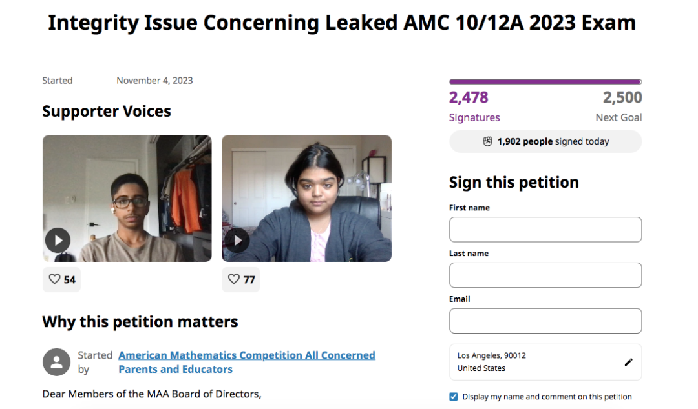
Task: Click the petition starter avatar icon
Action: click(x=56, y=362)
